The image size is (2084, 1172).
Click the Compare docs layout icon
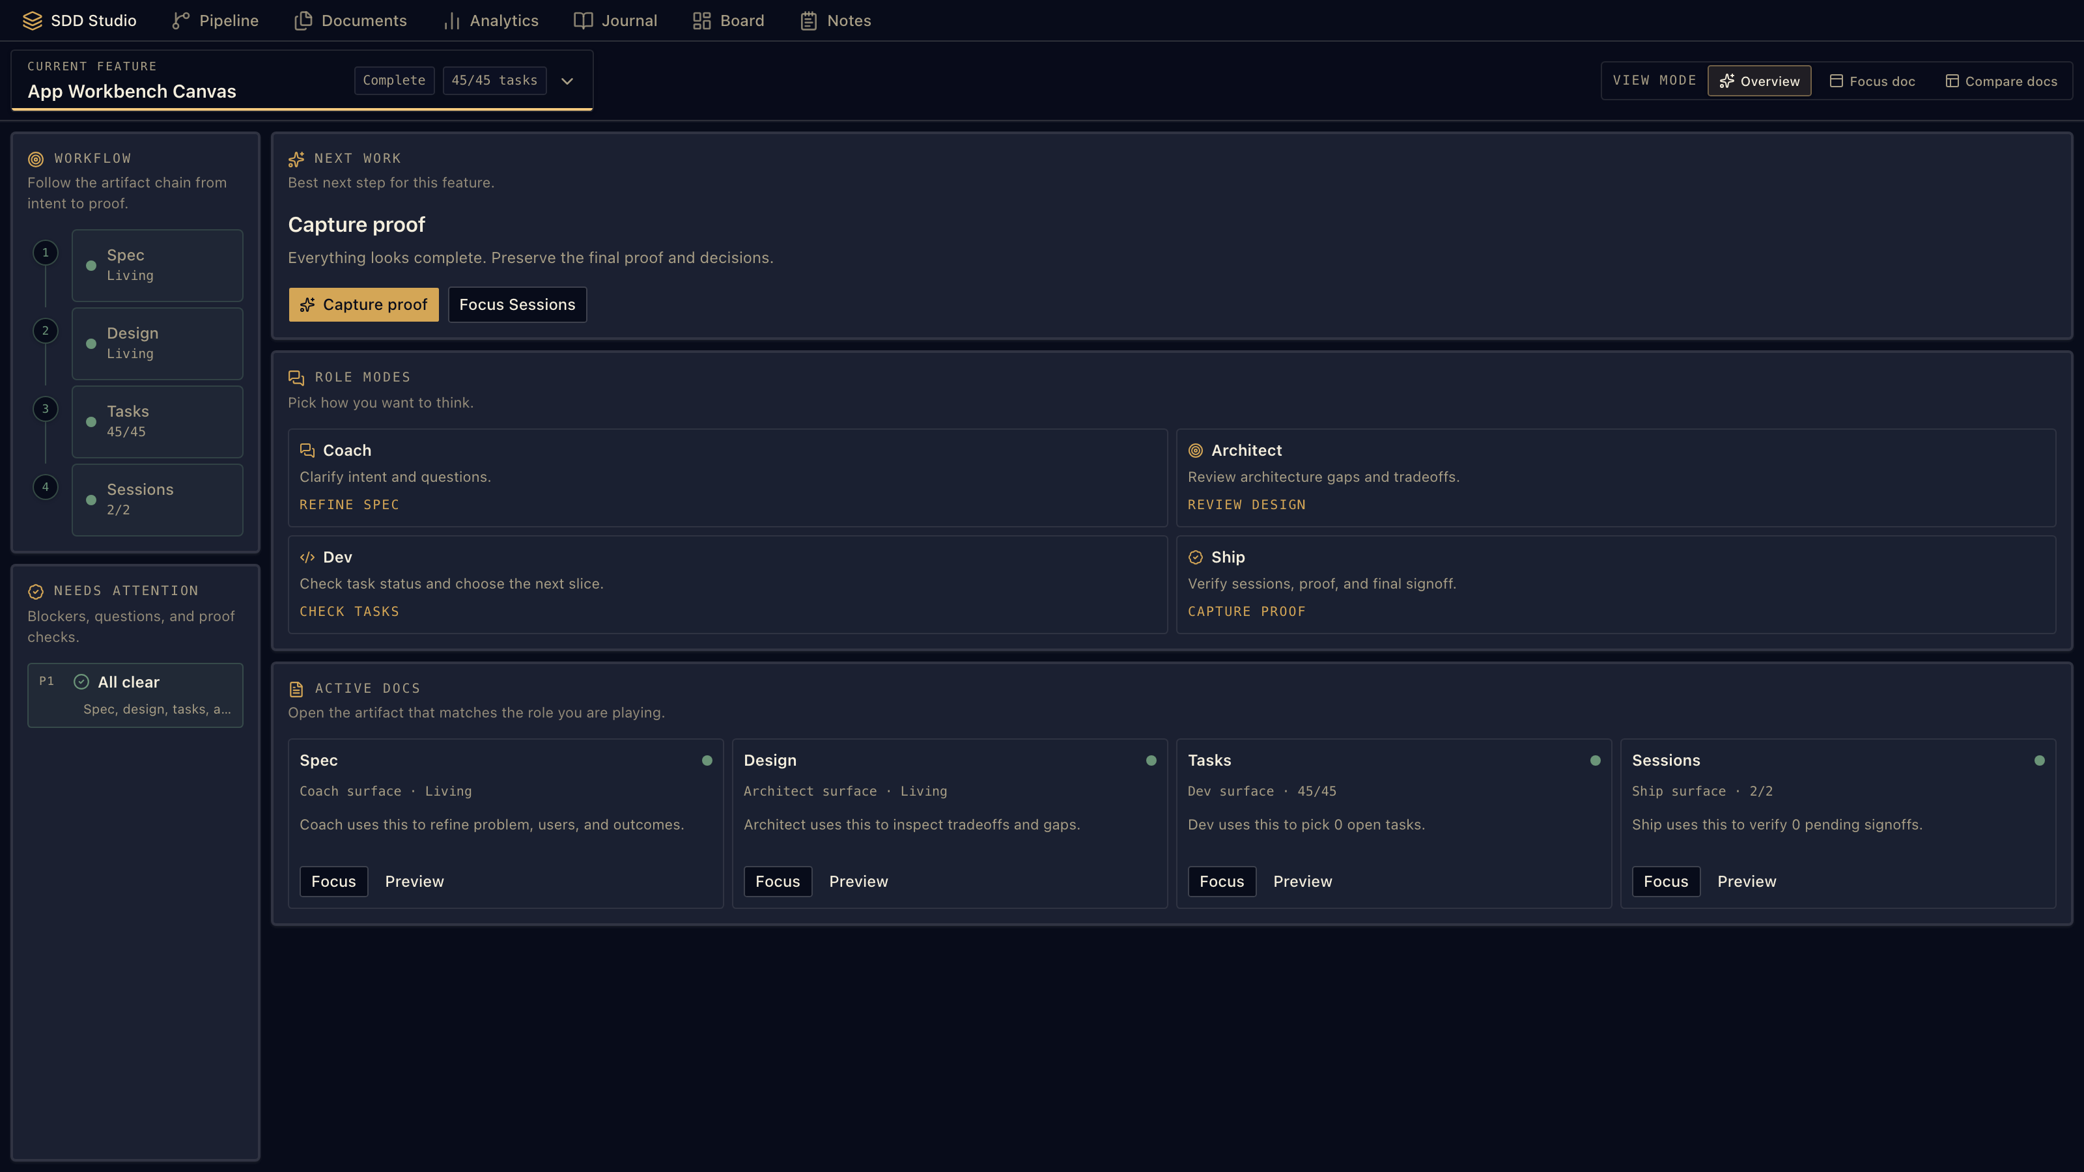[x=1952, y=81]
